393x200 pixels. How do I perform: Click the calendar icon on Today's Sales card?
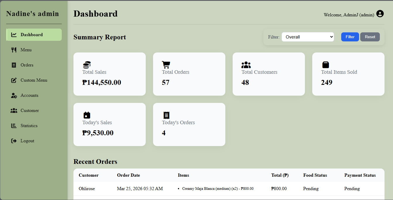[86, 115]
